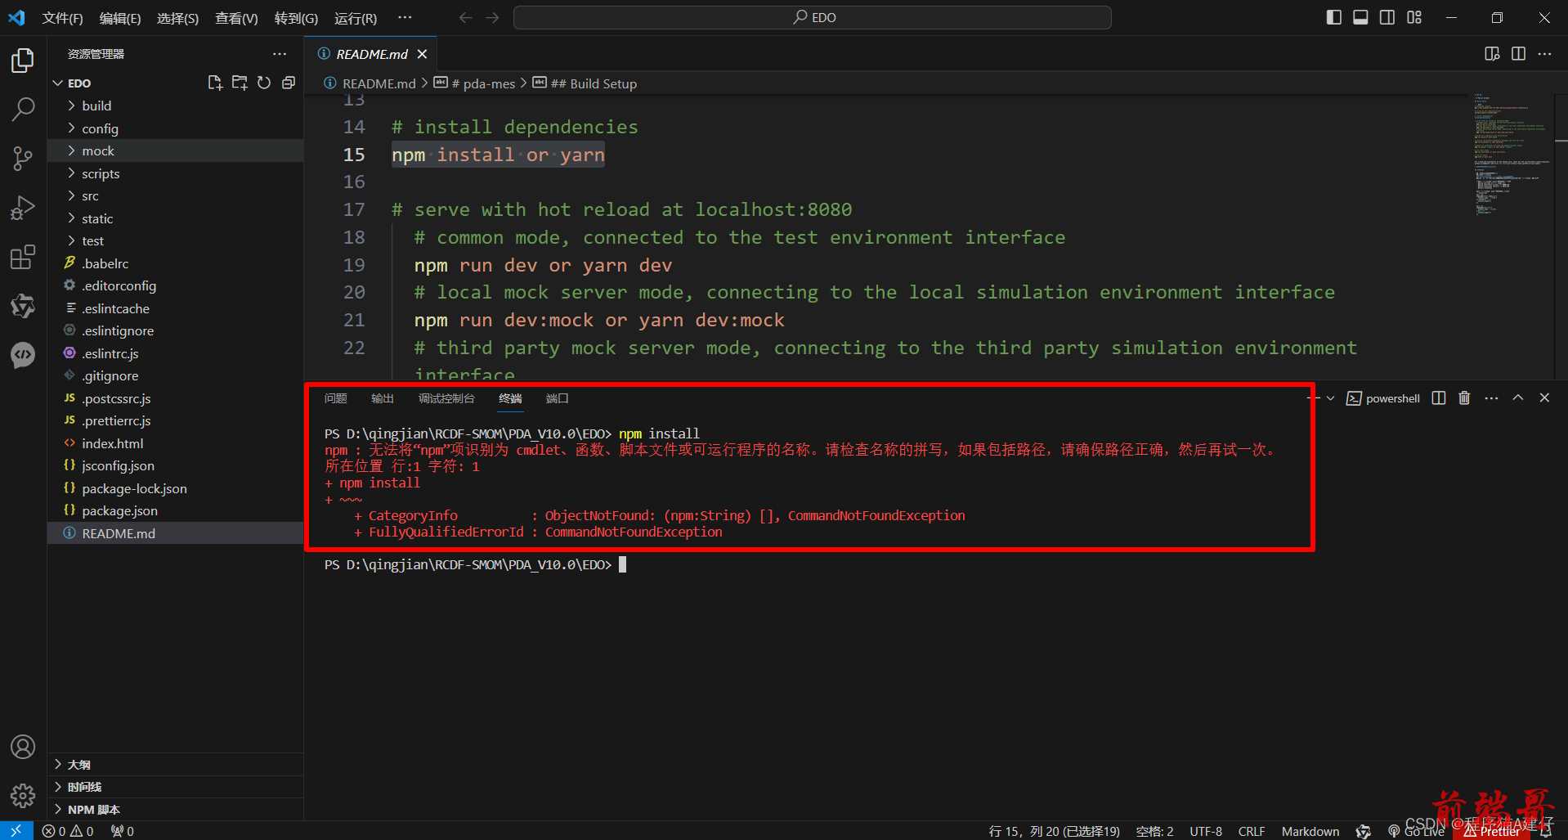Open new terminal launch profile dropdown
The image size is (1568, 840).
[x=1330, y=398]
